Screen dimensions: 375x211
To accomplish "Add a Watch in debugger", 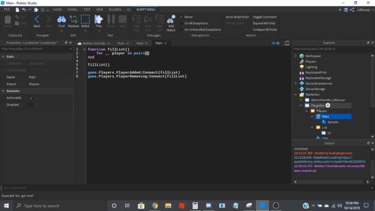I will (x=171, y=23).
